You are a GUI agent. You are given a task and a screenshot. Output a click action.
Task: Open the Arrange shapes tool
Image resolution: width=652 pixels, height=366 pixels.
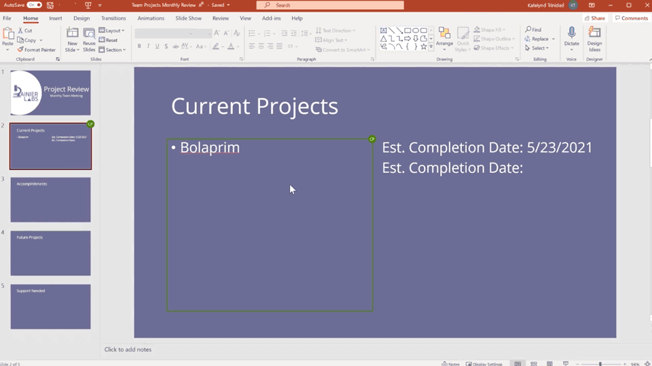pyautogui.click(x=444, y=39)
